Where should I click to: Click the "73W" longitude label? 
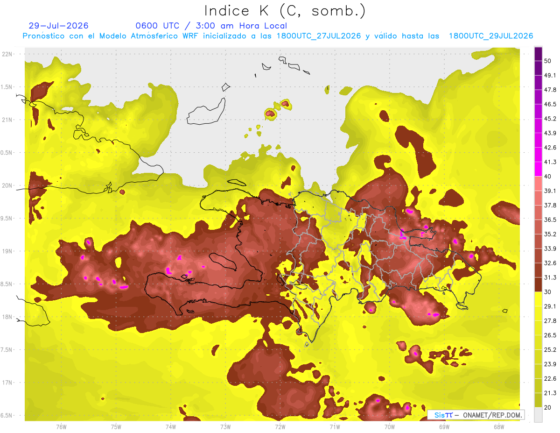(225, 426)
